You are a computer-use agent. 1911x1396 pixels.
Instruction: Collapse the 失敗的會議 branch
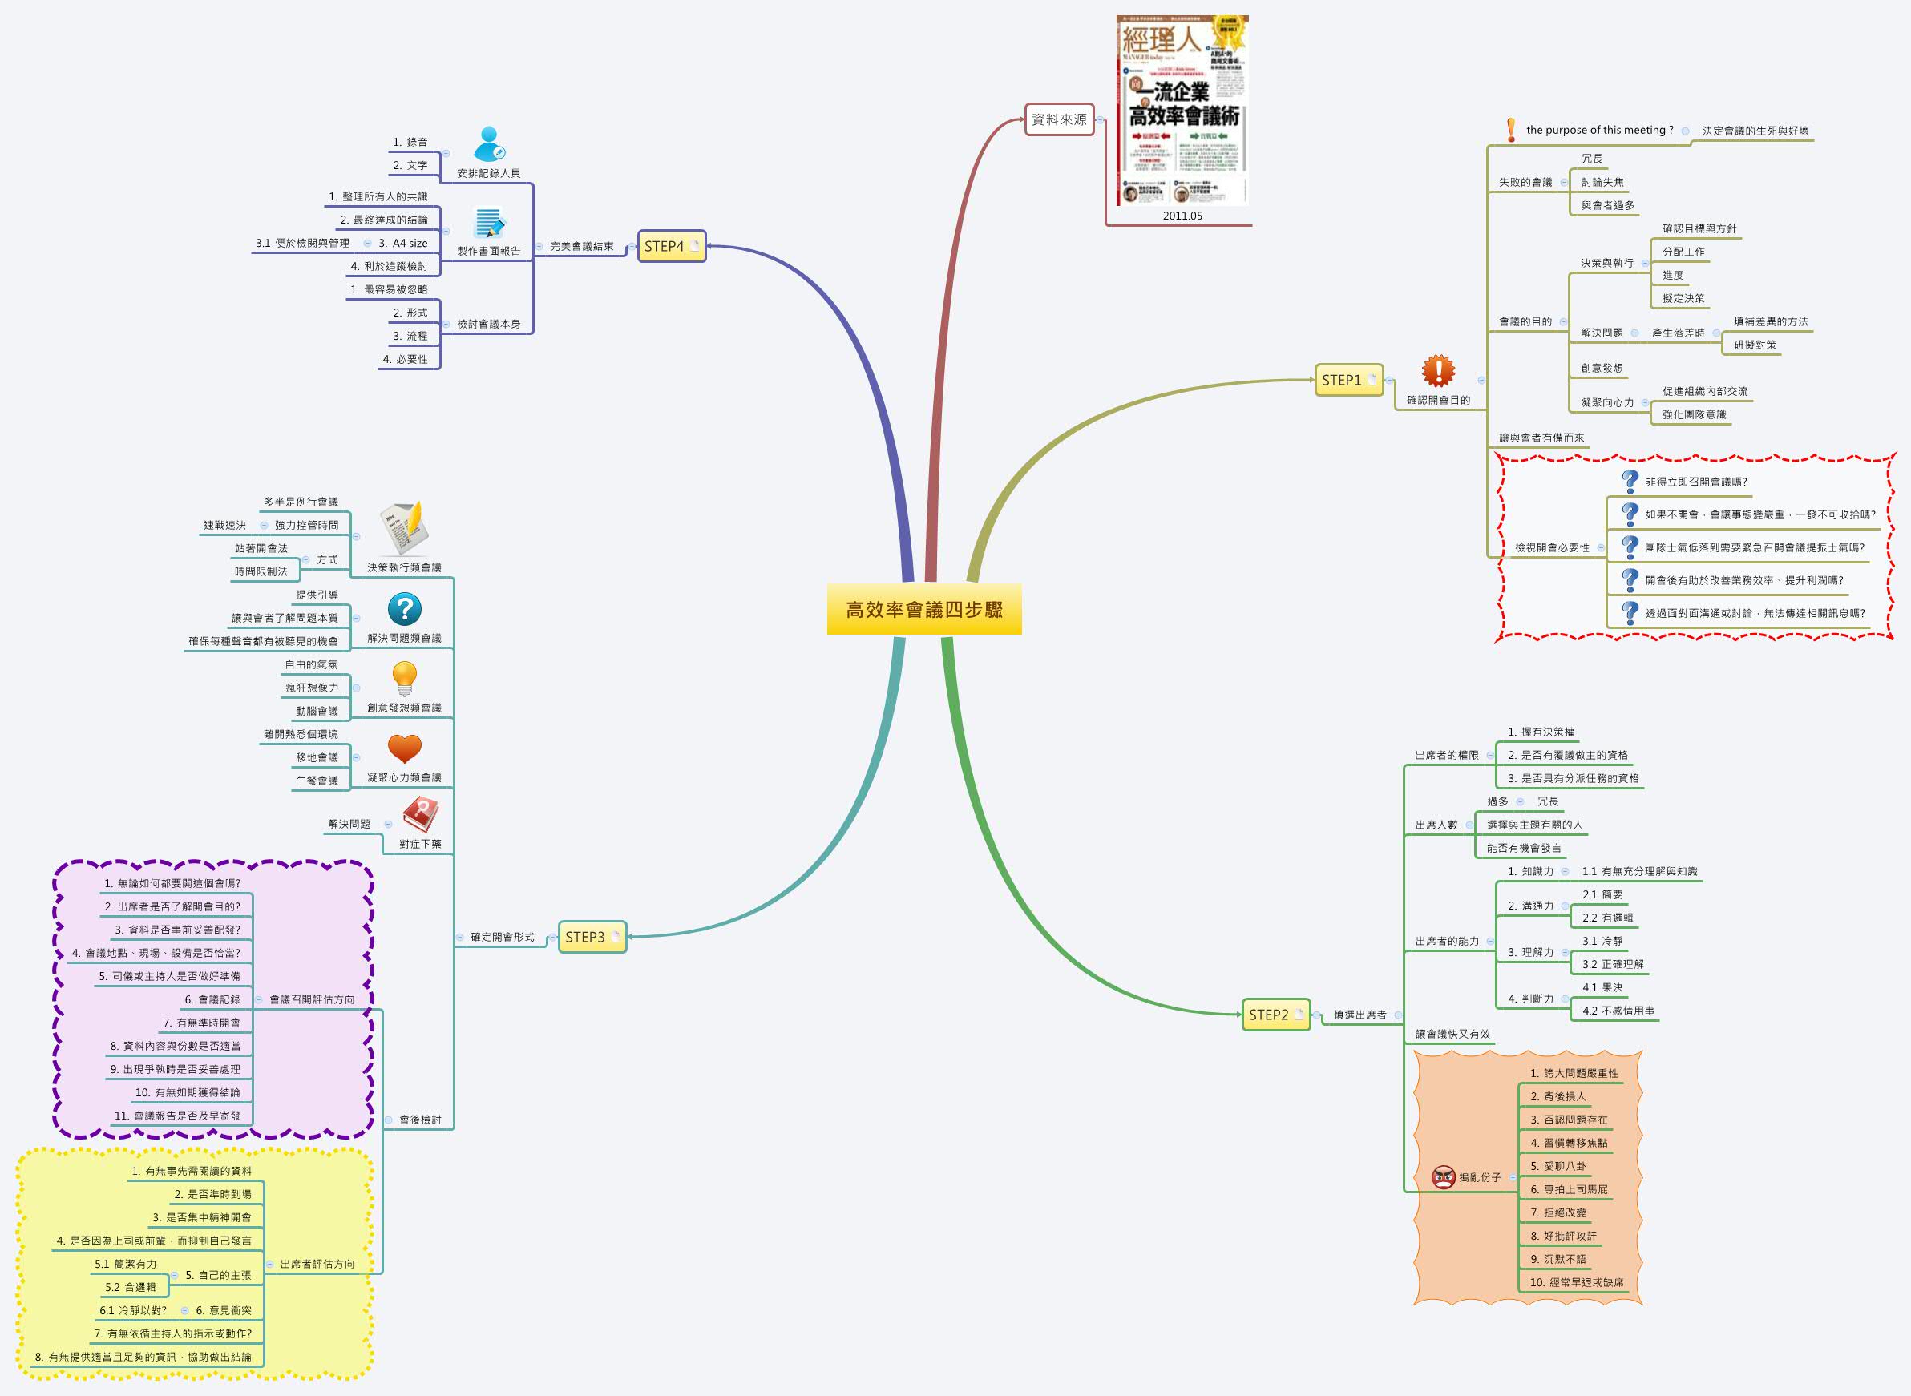point(1565,183)
